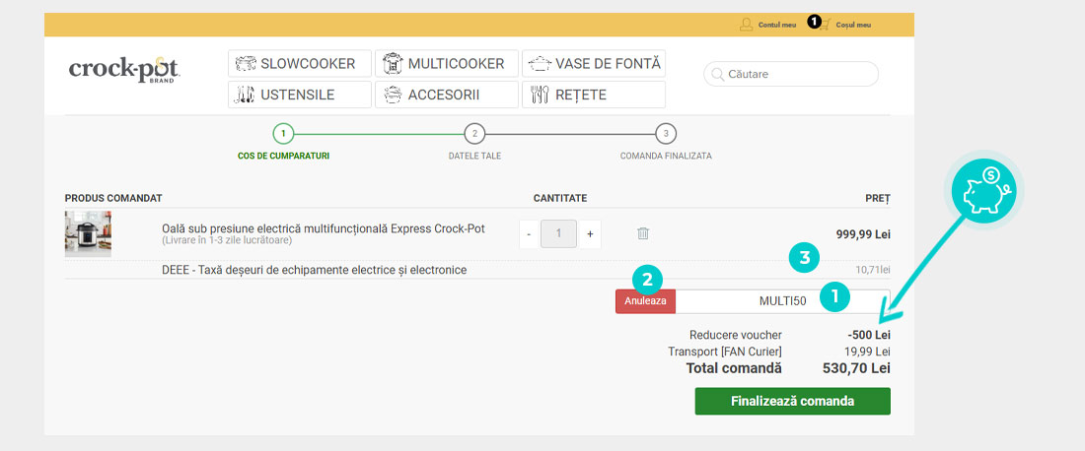The image size is (1085, 451).
Task: Click the cast iron pot icon
Action: pyautogui.click(x=540, y=64)
